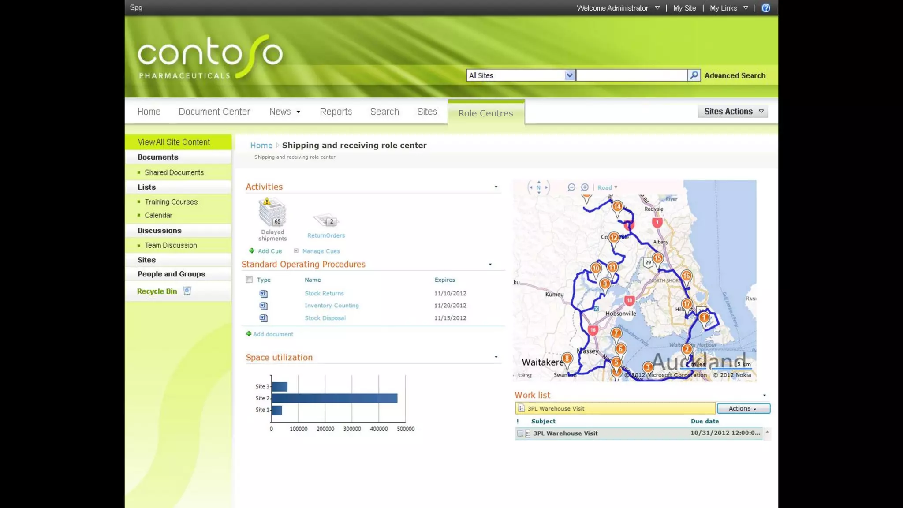The width and height of the screenshot is (903, 508).
Task: Check the select-all documents checkbox
Action: point(249,280)
